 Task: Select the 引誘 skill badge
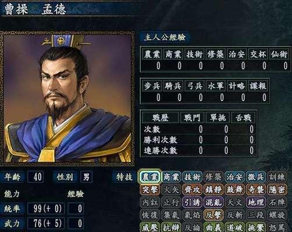tap(193, 202)
